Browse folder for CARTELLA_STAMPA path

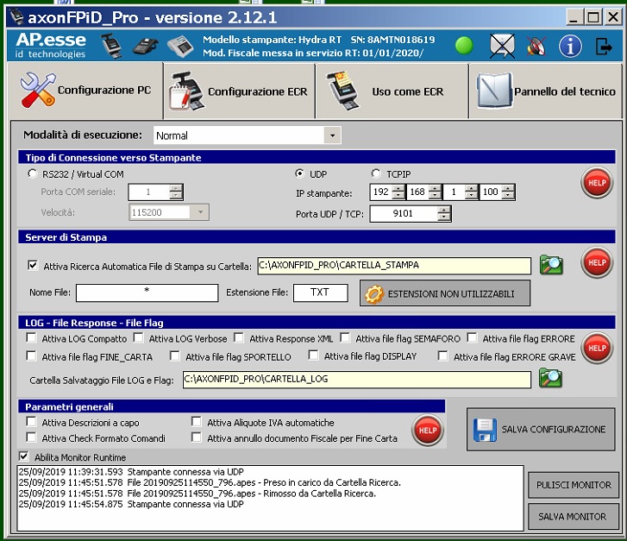(x=551, y=265)
